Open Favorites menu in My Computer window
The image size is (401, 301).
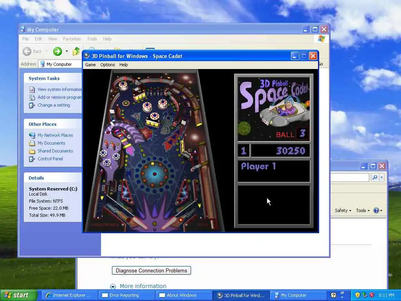click(x=72, y=39)
